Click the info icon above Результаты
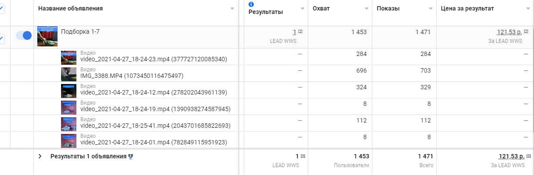534x175 pixels. pos(251,4)
